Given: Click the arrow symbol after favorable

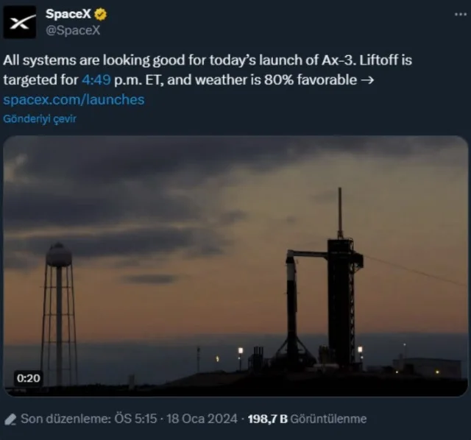Looking at the screenshot, I should [x=367, y=80].
